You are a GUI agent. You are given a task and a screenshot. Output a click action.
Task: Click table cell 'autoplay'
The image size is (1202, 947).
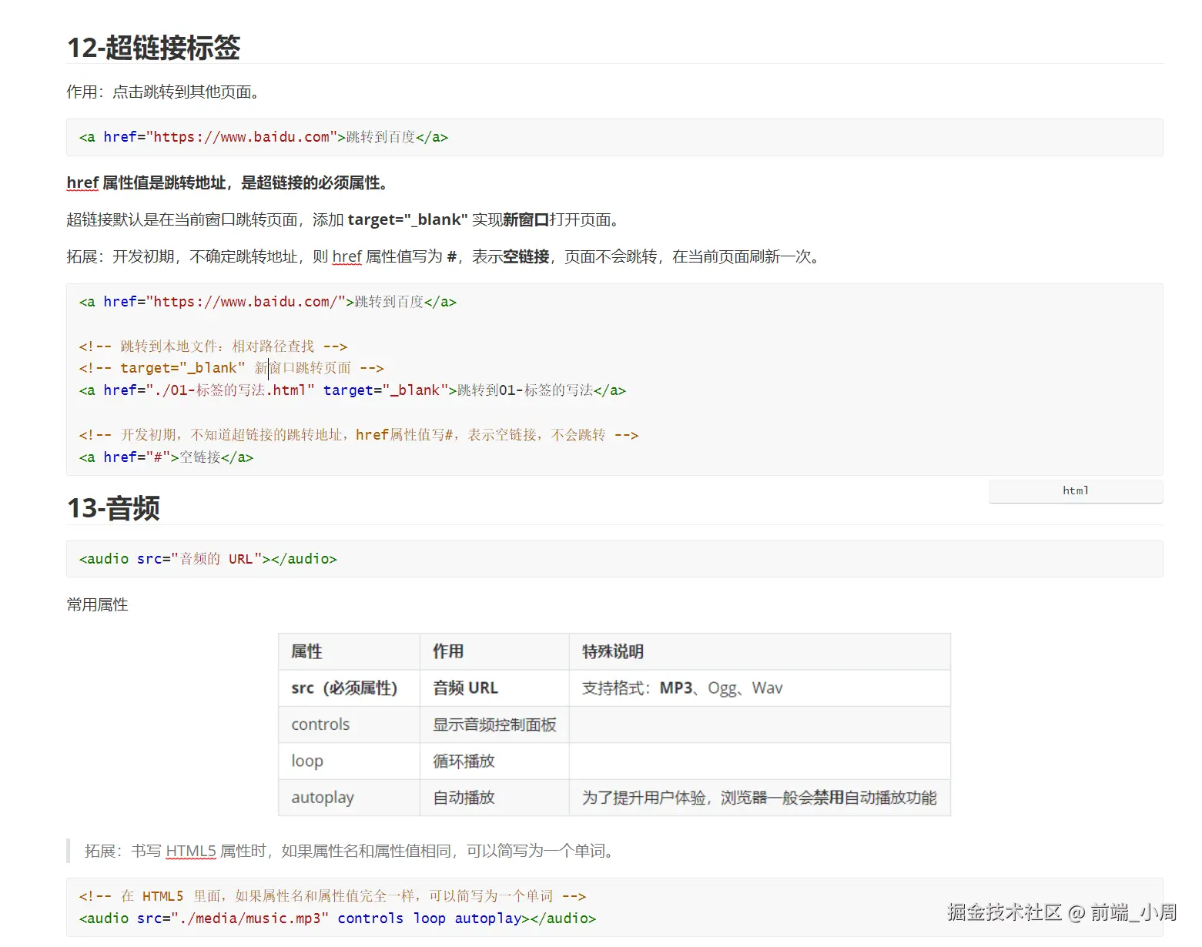[349, 797]
